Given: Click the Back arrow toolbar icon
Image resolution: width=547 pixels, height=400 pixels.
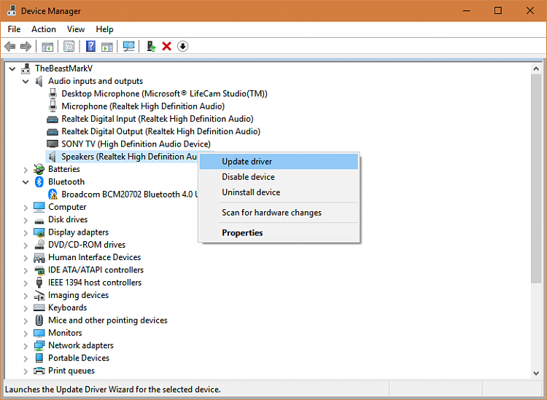Looking at the screenshot, I should click(x=9, y=47).
